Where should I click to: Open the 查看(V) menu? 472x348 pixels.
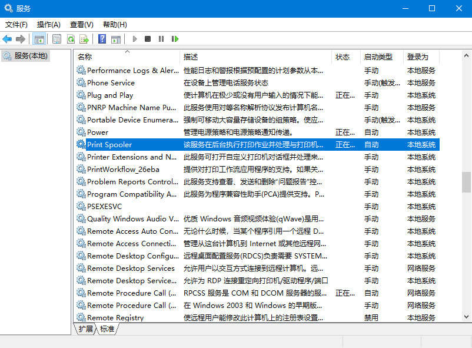[x=82, y=24]
